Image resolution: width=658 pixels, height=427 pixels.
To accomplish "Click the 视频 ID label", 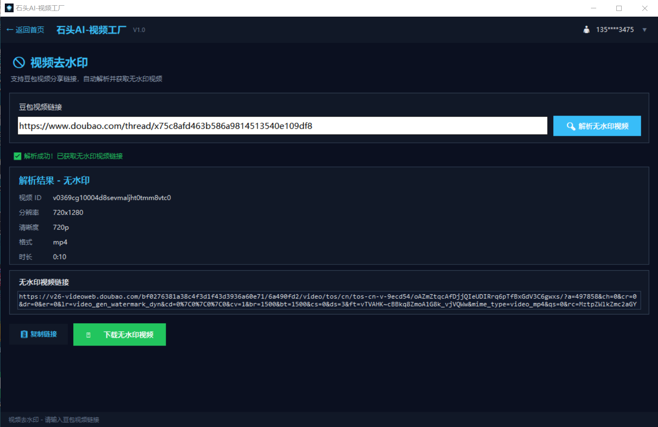I will coord(30,198).
